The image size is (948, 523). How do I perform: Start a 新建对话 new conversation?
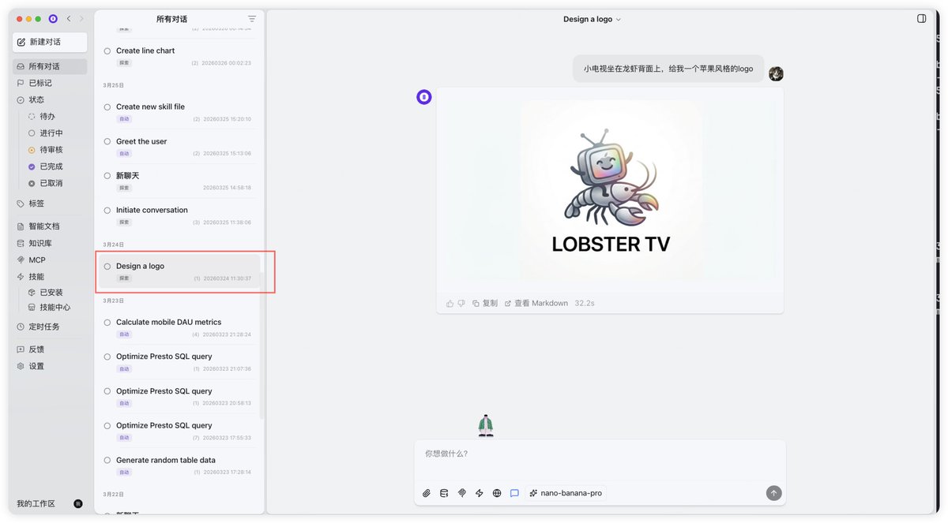pyautogui.click(x=51, y=42)
